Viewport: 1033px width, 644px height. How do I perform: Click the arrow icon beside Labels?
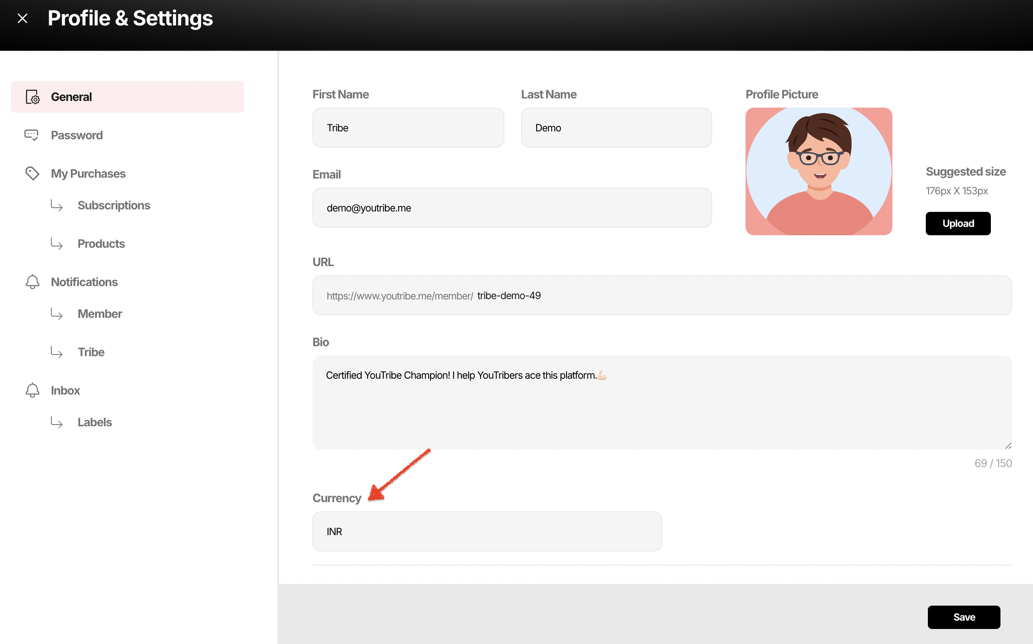tap(57, 422)
